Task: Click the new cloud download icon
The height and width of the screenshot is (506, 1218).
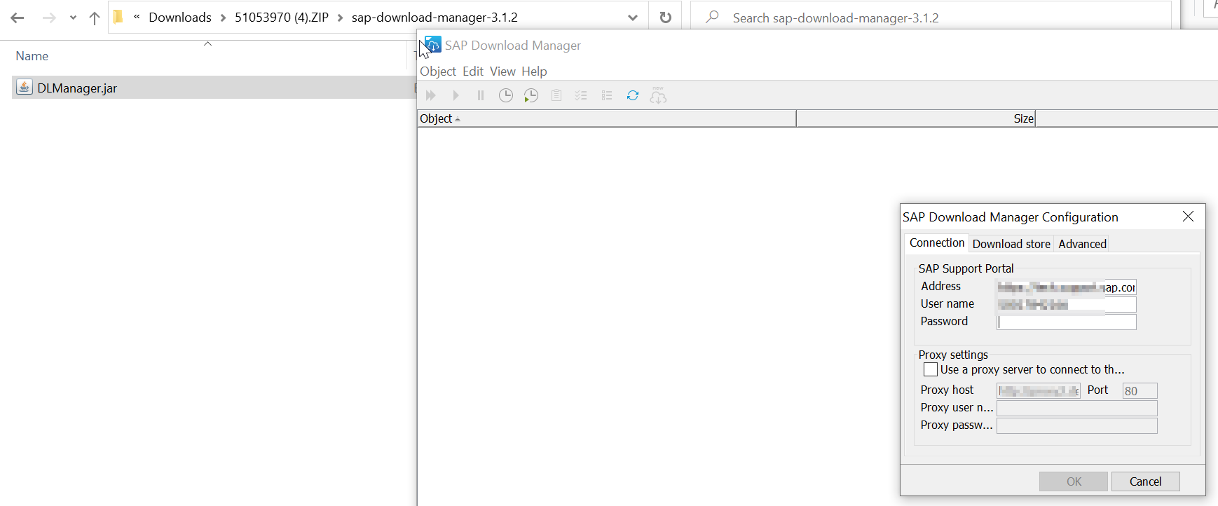Action: tap(658, 95)
